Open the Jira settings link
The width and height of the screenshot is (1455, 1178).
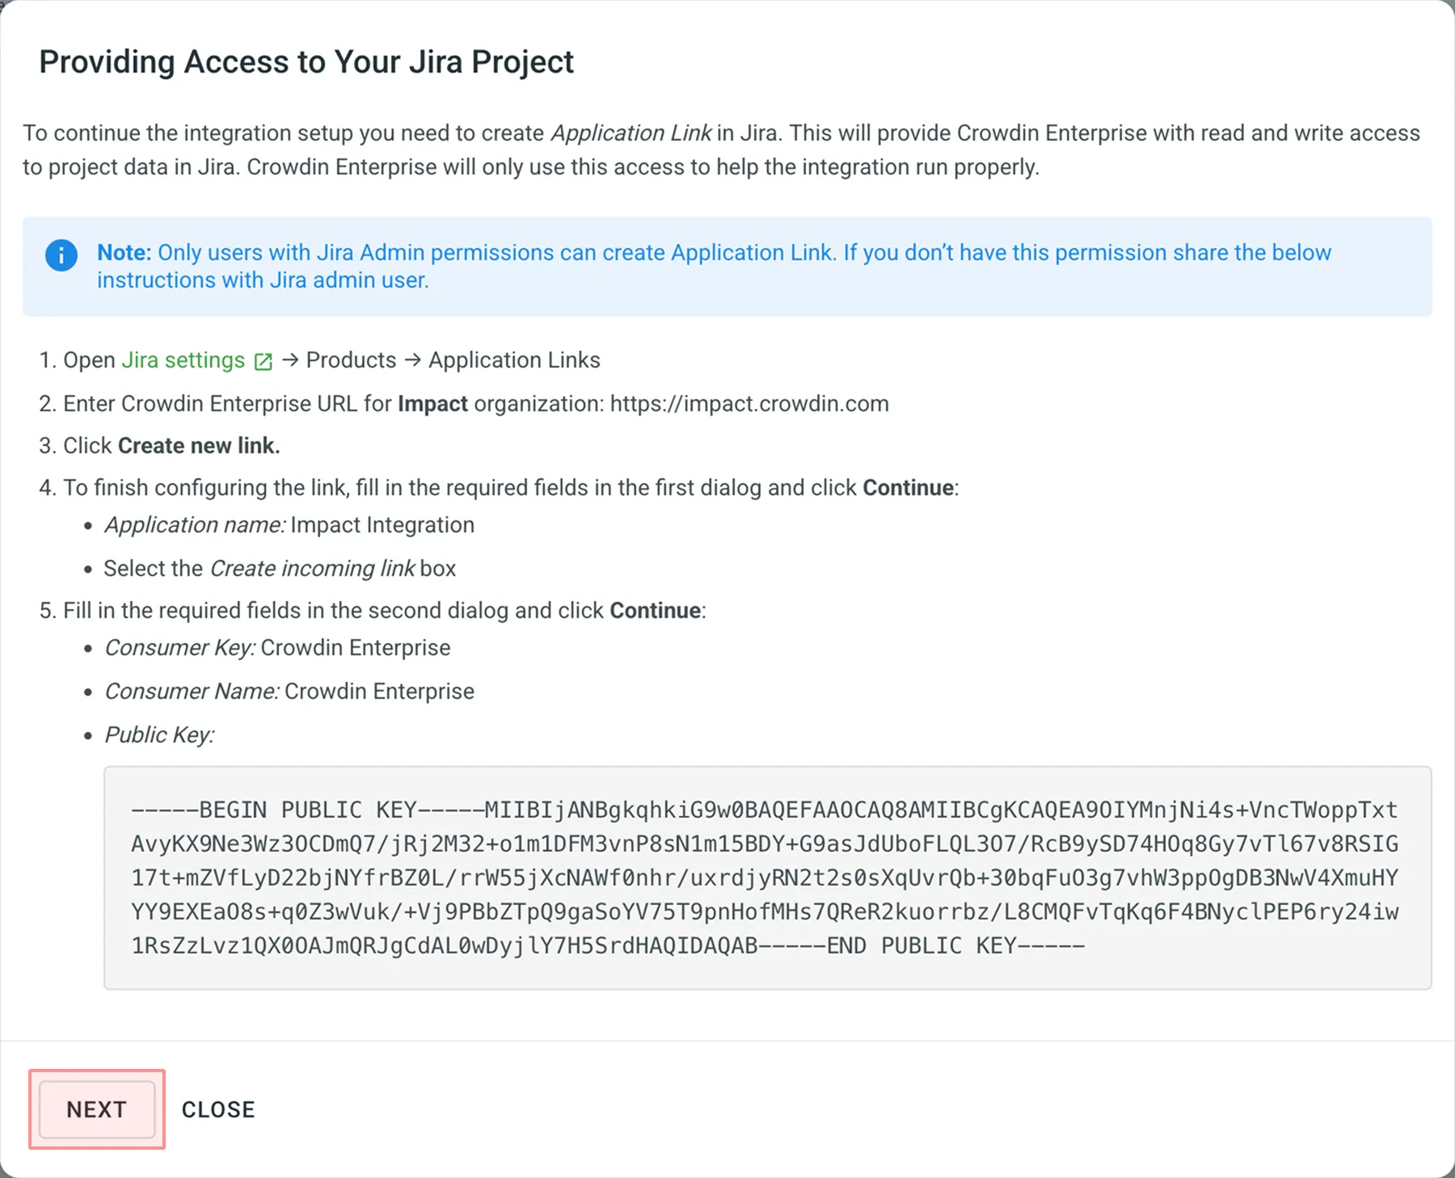[183, 360]
